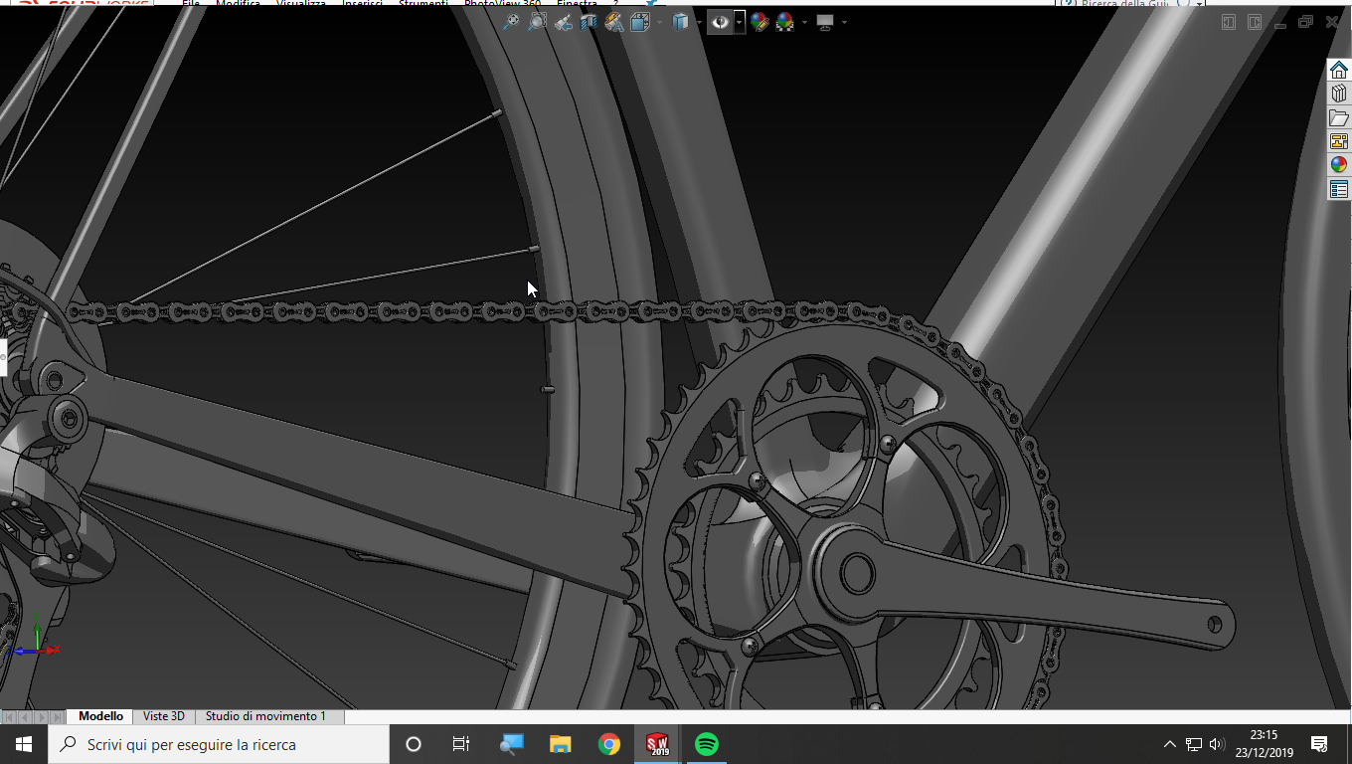This screenshot has height=764, width=1352.
Task: Click the Ricerca della Guida search field
Action: coord(1123,3)
